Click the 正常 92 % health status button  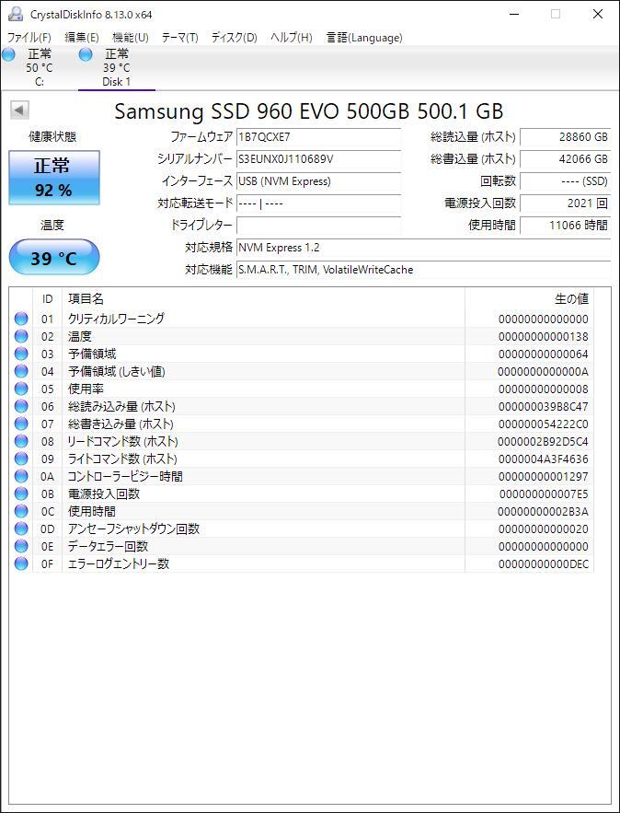click(x=54, y=178)
